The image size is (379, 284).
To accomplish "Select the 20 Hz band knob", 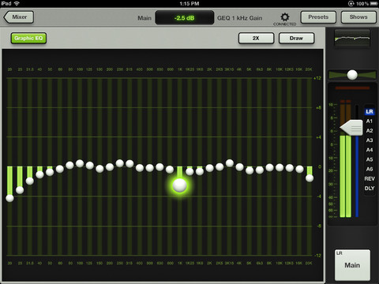I will 9,198.
